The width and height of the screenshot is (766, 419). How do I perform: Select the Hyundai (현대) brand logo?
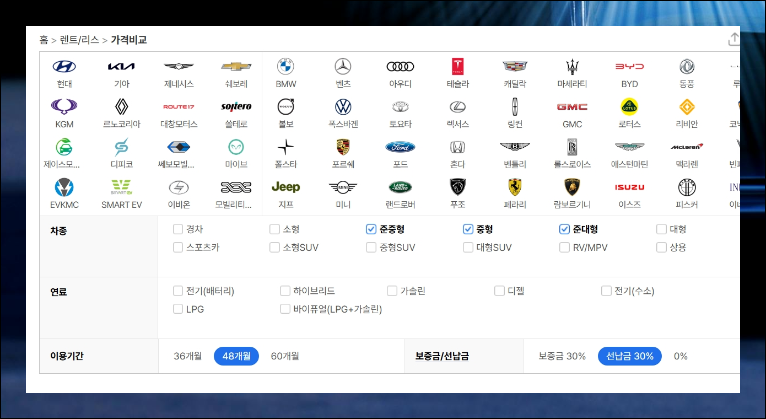(x=64, y=67)
